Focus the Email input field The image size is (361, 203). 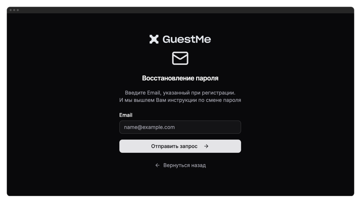[180, 127]
